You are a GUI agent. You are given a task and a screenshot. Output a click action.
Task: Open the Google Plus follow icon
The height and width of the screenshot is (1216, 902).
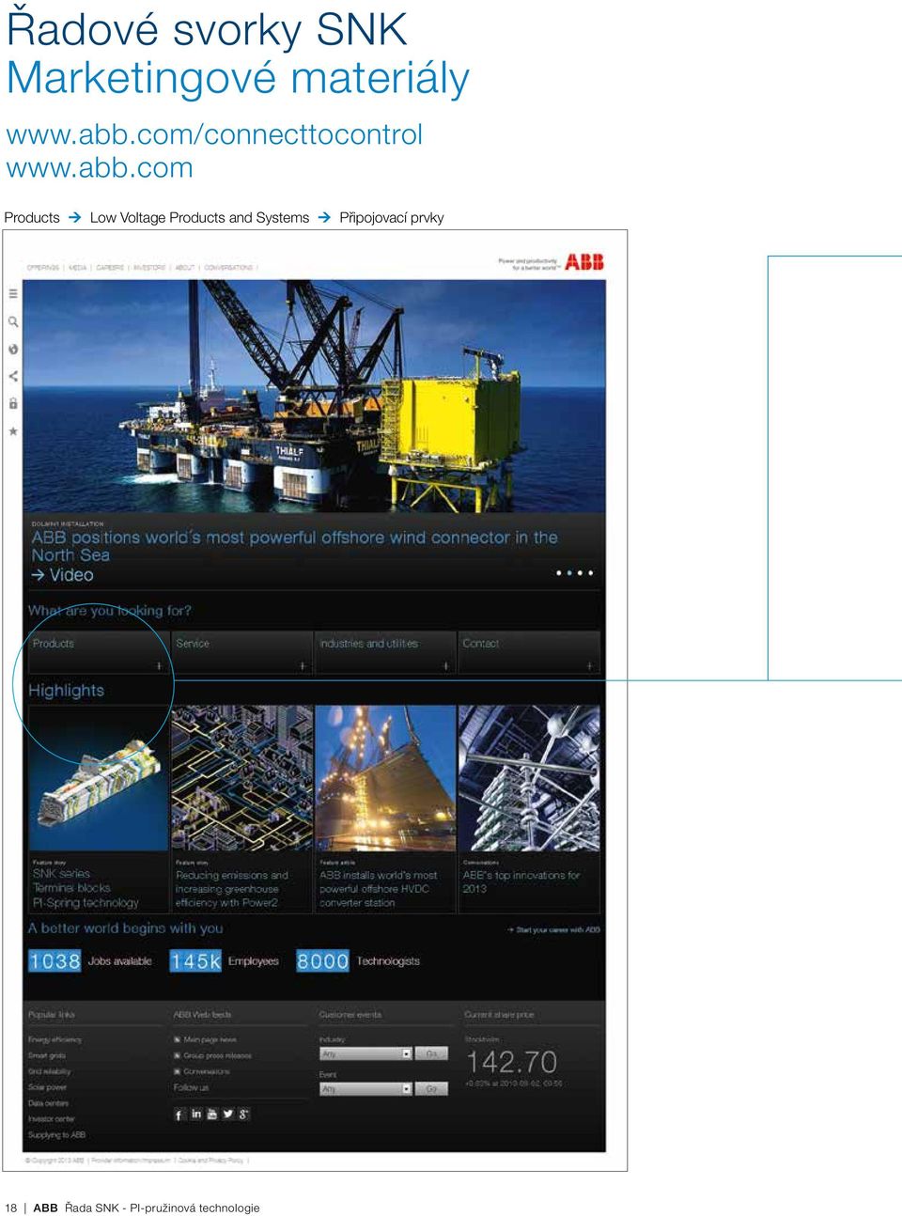coord(244,1114)
